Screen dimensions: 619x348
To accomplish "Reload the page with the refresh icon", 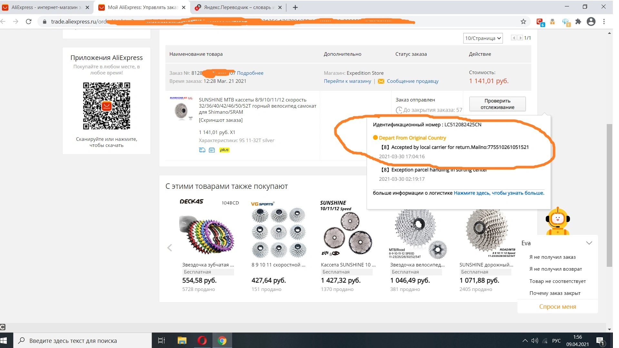I will point(29,22).
